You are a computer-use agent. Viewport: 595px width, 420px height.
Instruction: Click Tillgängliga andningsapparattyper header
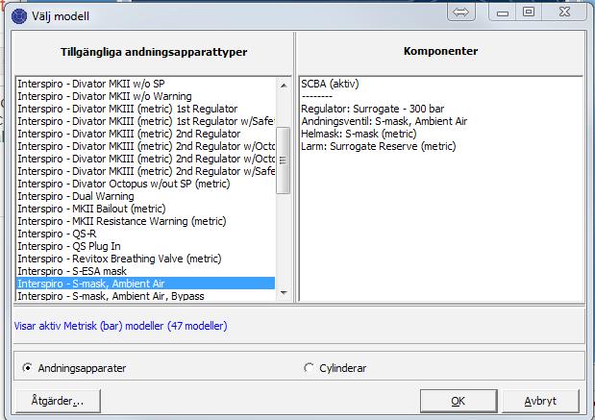click(154, 52)
